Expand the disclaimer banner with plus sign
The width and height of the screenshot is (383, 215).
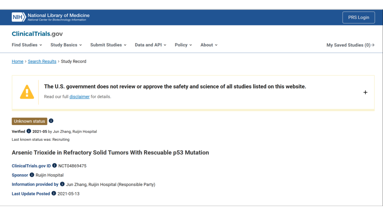pyautogui.click(x=365, y=92)
